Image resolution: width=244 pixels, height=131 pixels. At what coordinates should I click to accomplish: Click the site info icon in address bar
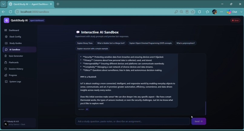[18, 12]
